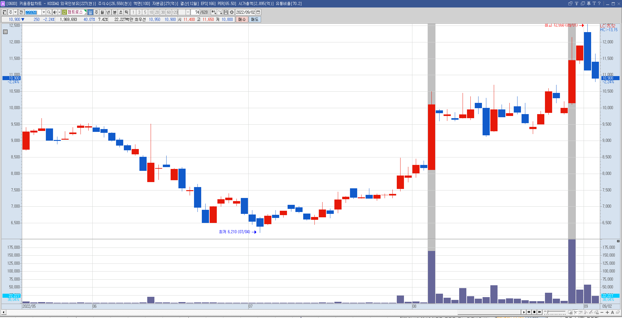Switch to minute (분) chart period
This screenshot has width=622, height=318.
(x=114, y=12)
